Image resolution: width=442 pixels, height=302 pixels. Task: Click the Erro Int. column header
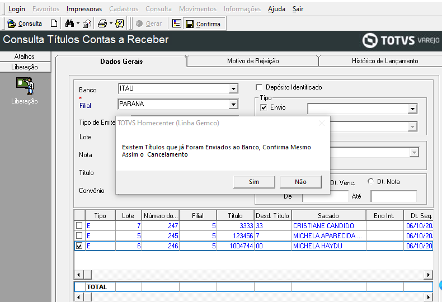(384, 216)
